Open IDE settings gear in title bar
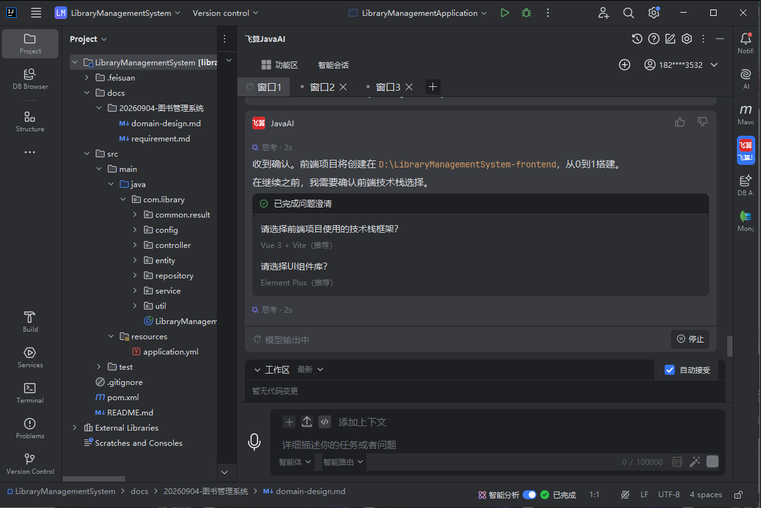 coord(654,13)
